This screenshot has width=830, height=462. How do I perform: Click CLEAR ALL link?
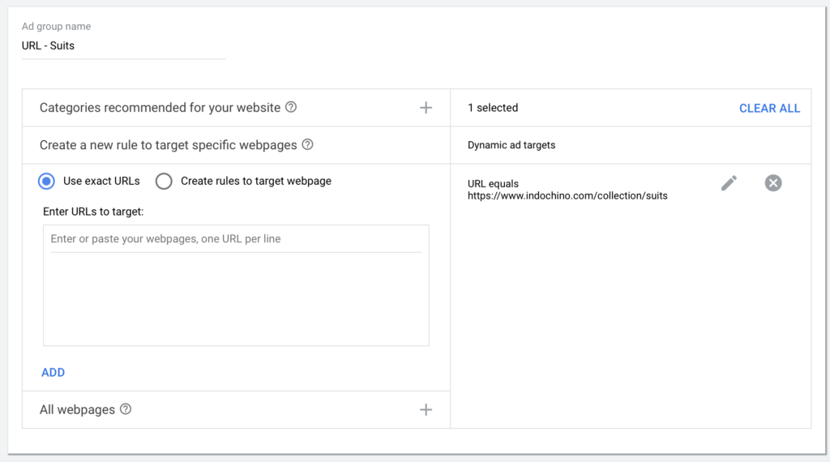pos(770,109)
